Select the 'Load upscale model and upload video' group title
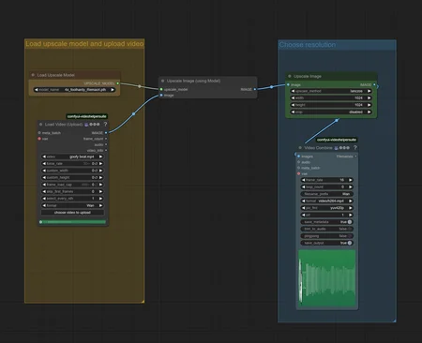Viewport: 422px width, 343px height. (84, 44)
